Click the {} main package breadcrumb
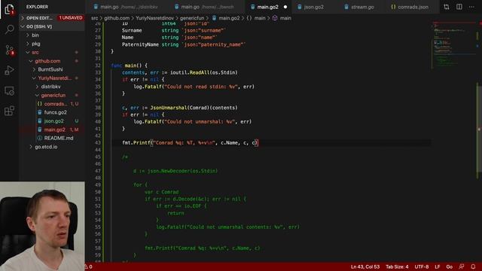 tap(256, 18)
